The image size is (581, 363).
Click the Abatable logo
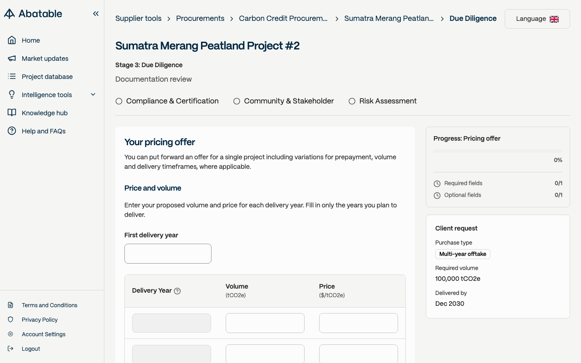point(33,14)
